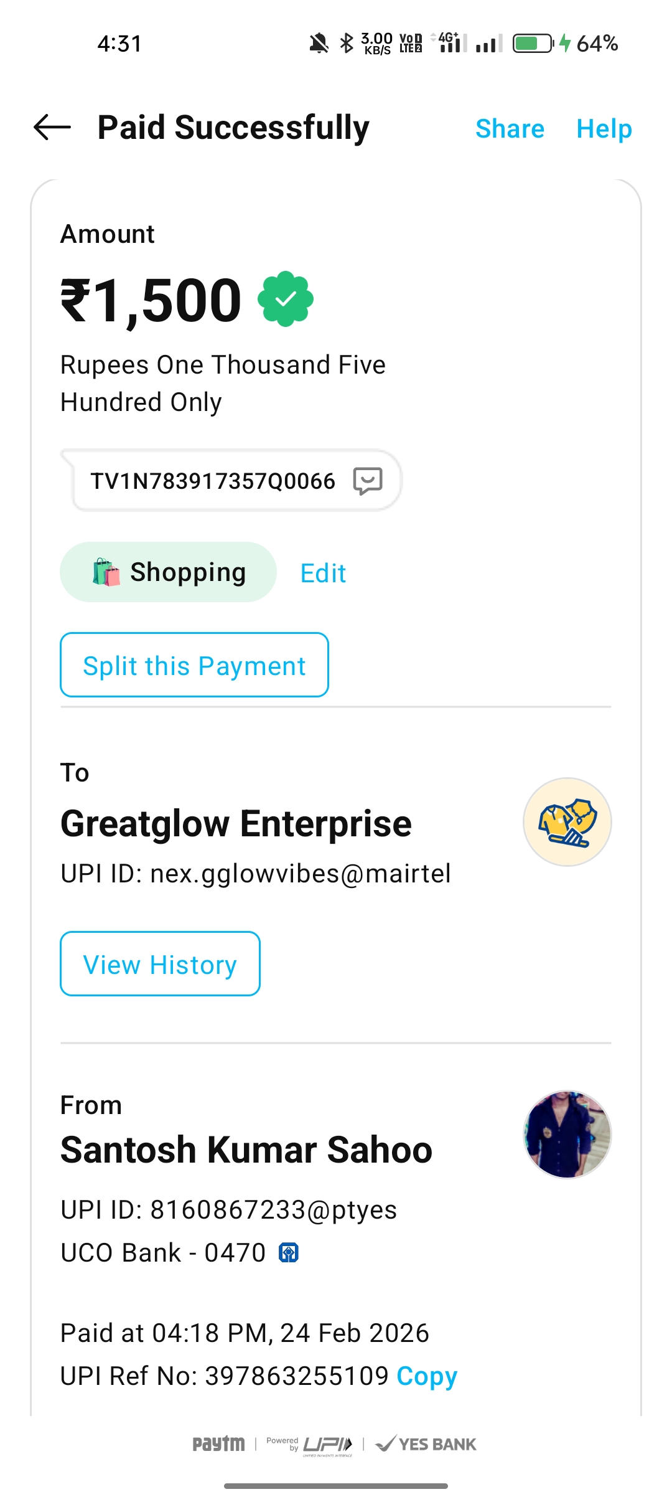Tap the UCO Bank logo icon
672x1502 pixels.
coord(289,1252)
